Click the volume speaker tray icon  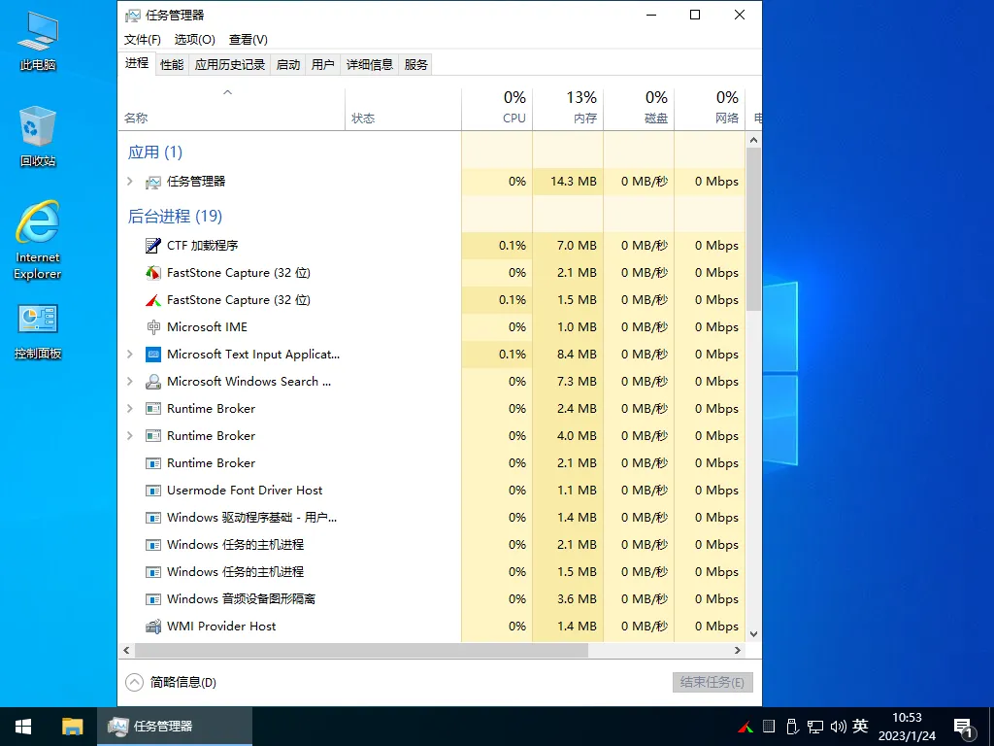pos(838,727)
